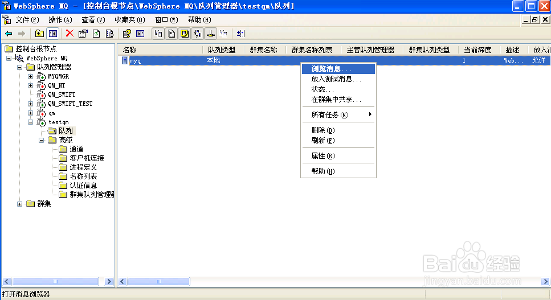Click left arrow of tree pane scrollbar
This screenshot has width=551, height=300.
tap(7, 281)
